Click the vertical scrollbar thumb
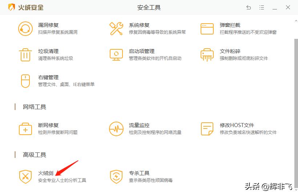The width and height of the screenshot is (298, 196). click(x=296, y=113)
